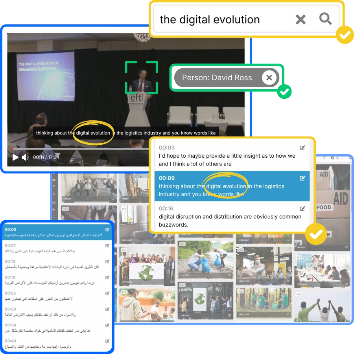354x354 pixels.
Task: Click the magnifier search icon in search box
Action: pyautogui.click(x=325, y=19)
